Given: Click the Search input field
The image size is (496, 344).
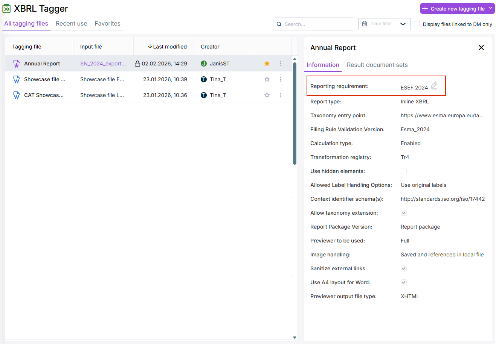Looking at the screenshot, I should point(314,24).
